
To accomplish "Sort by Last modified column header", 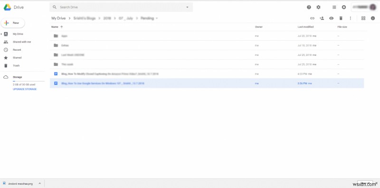I will (305, 27).
